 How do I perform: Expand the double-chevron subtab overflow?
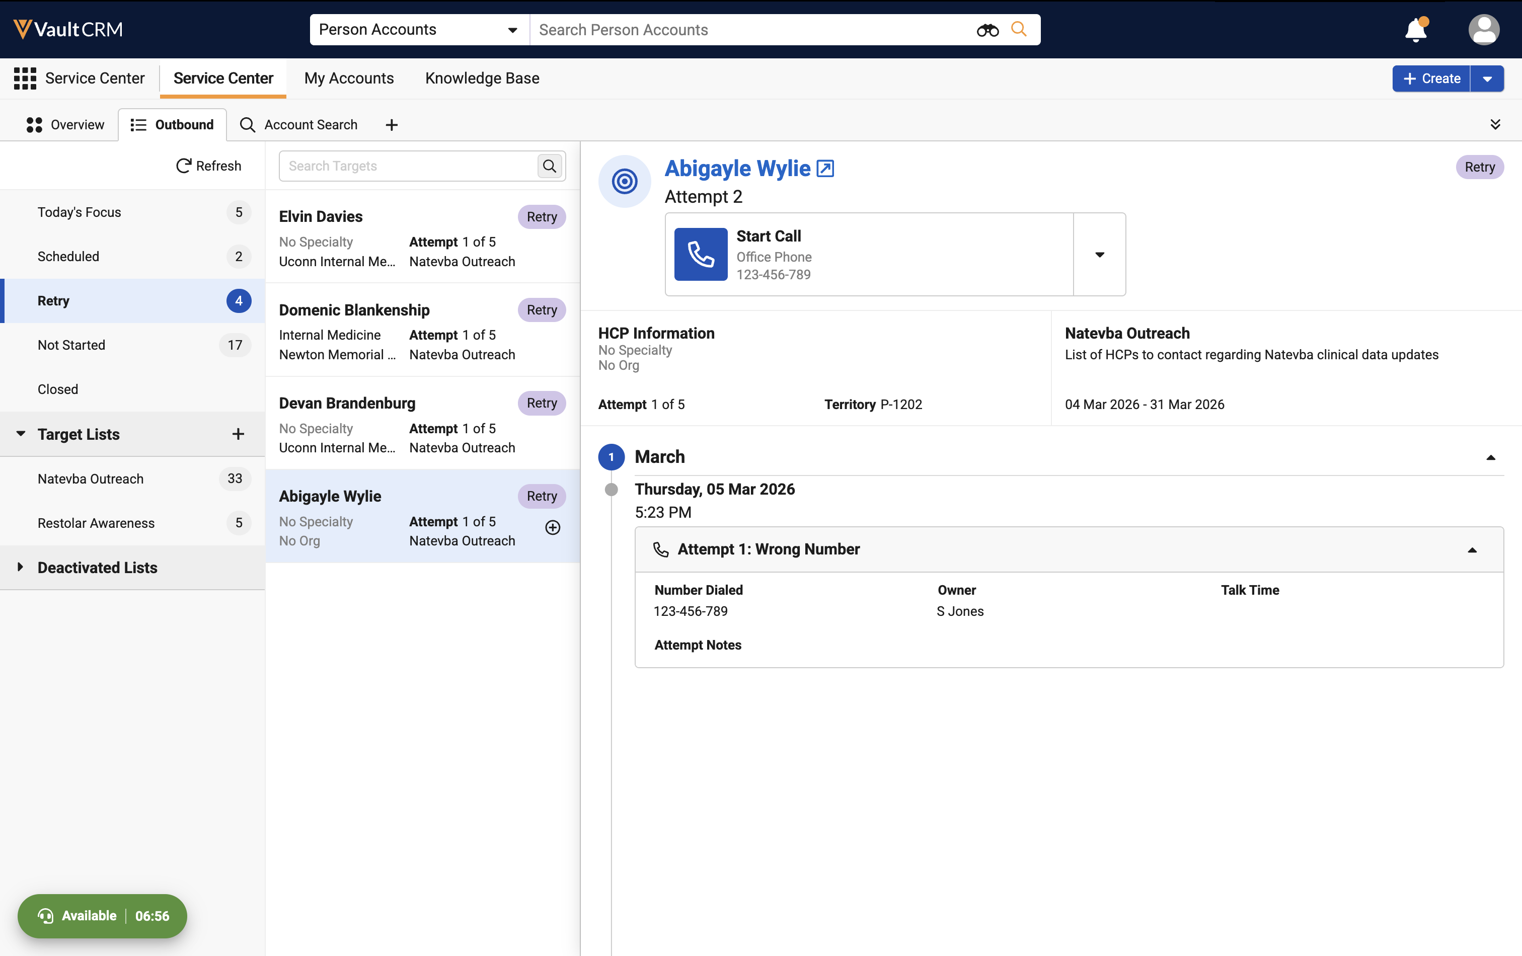tap(1495, 124)
